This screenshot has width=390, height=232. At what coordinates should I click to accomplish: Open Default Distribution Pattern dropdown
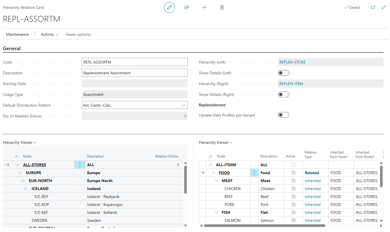point(183,105)
